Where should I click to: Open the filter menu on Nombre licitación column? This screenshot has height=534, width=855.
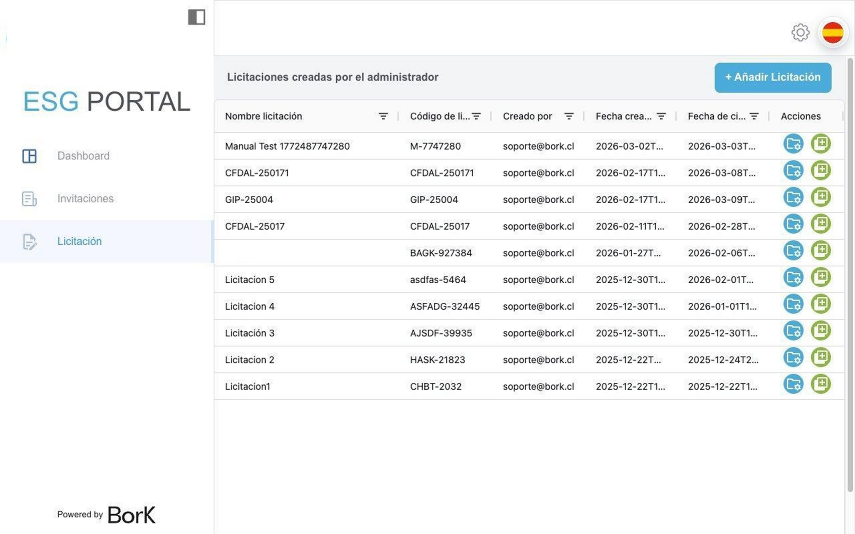tap(383, 116)
